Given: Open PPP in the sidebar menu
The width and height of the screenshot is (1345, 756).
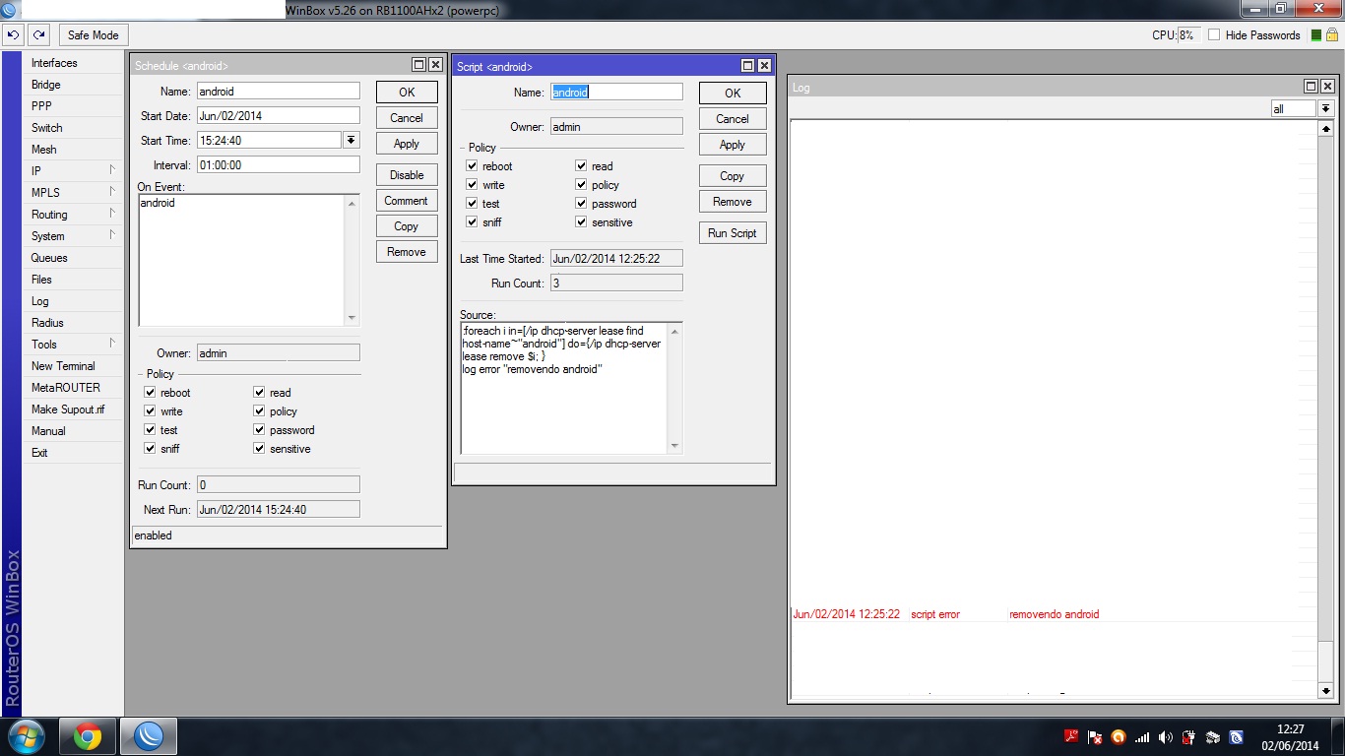Looking at the screenshot, I should 73,106.
